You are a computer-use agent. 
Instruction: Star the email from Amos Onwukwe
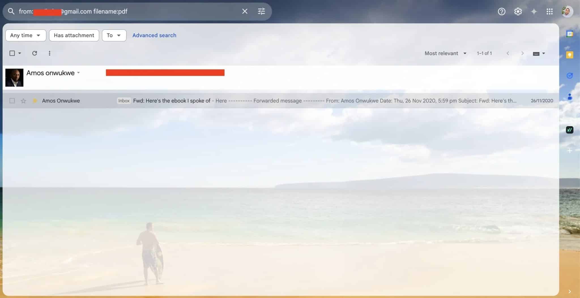23,101
